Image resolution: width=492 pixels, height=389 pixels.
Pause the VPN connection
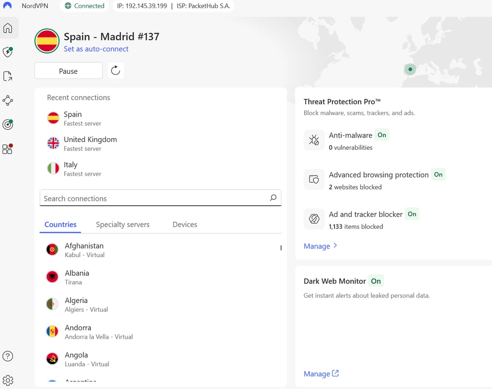(x=68, y=71)
